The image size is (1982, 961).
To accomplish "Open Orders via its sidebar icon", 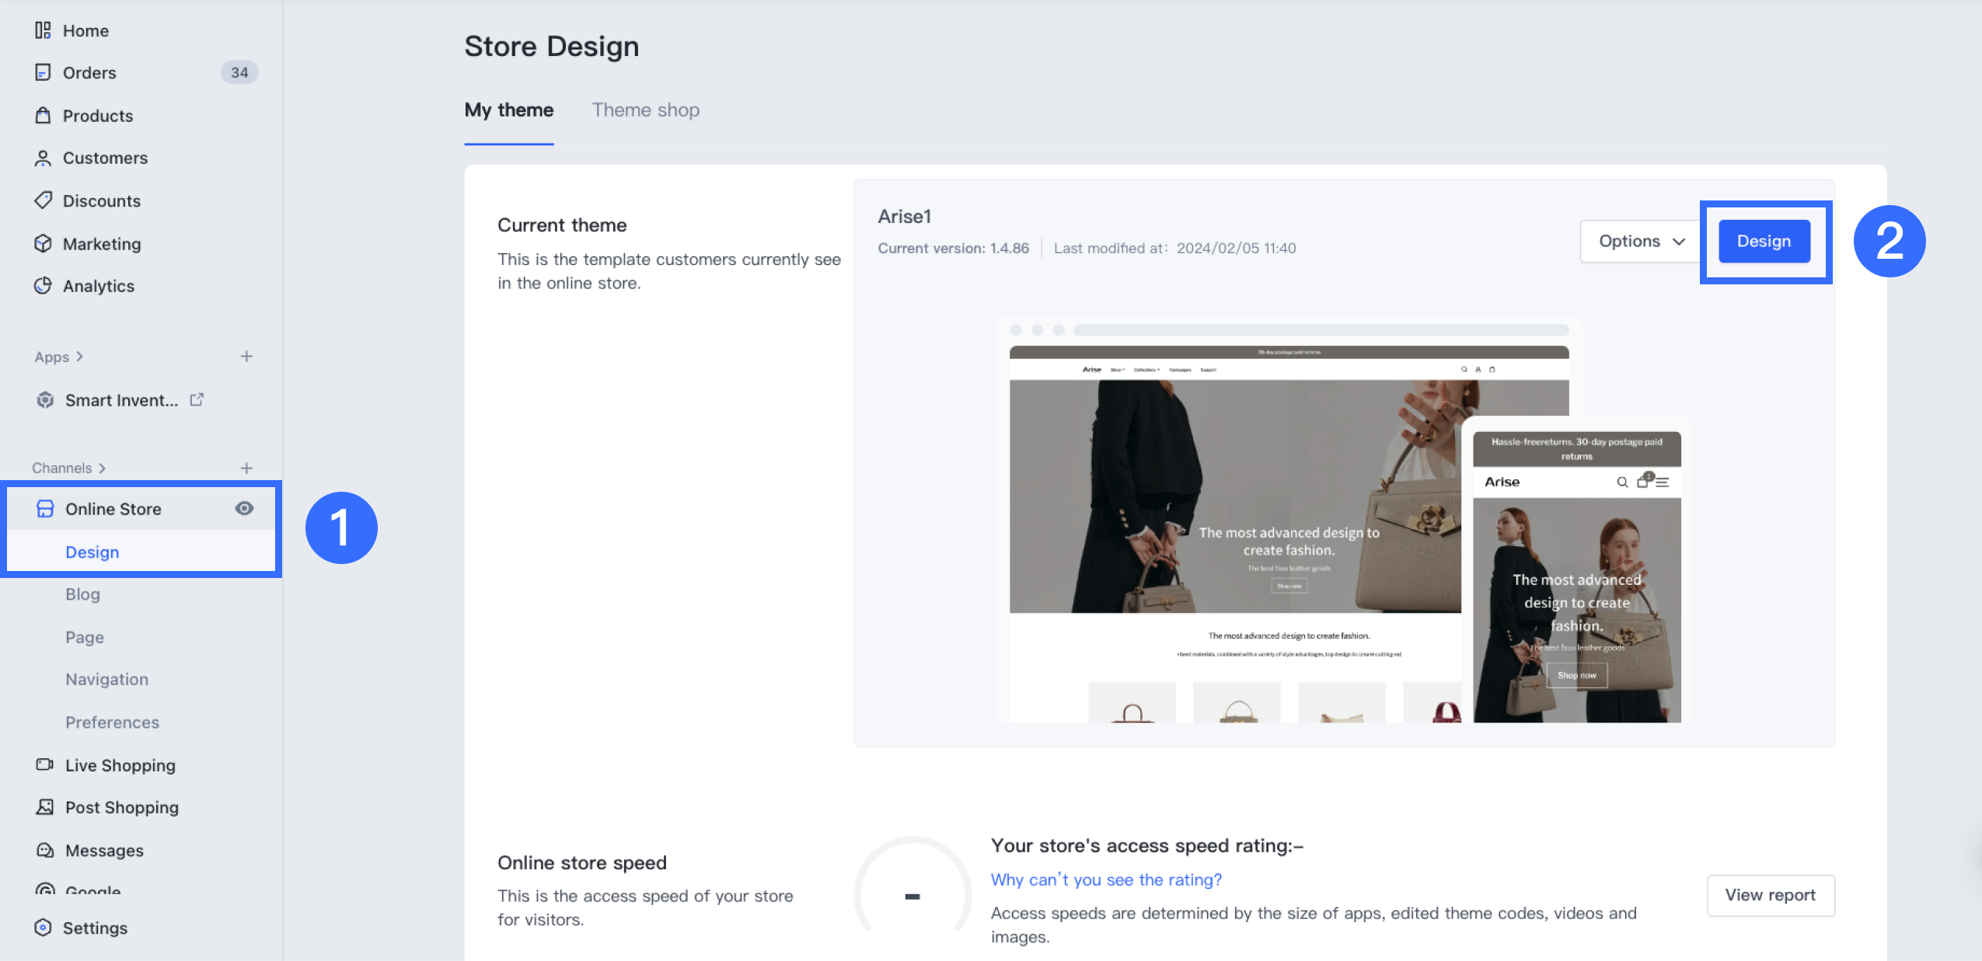I will pos(43,72).
